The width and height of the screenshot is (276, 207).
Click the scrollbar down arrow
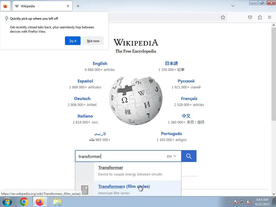[274, 194]
